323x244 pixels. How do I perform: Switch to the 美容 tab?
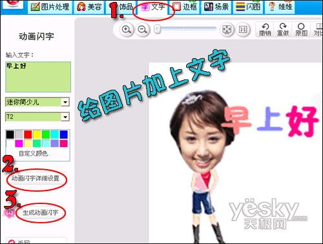pos(89,7)
